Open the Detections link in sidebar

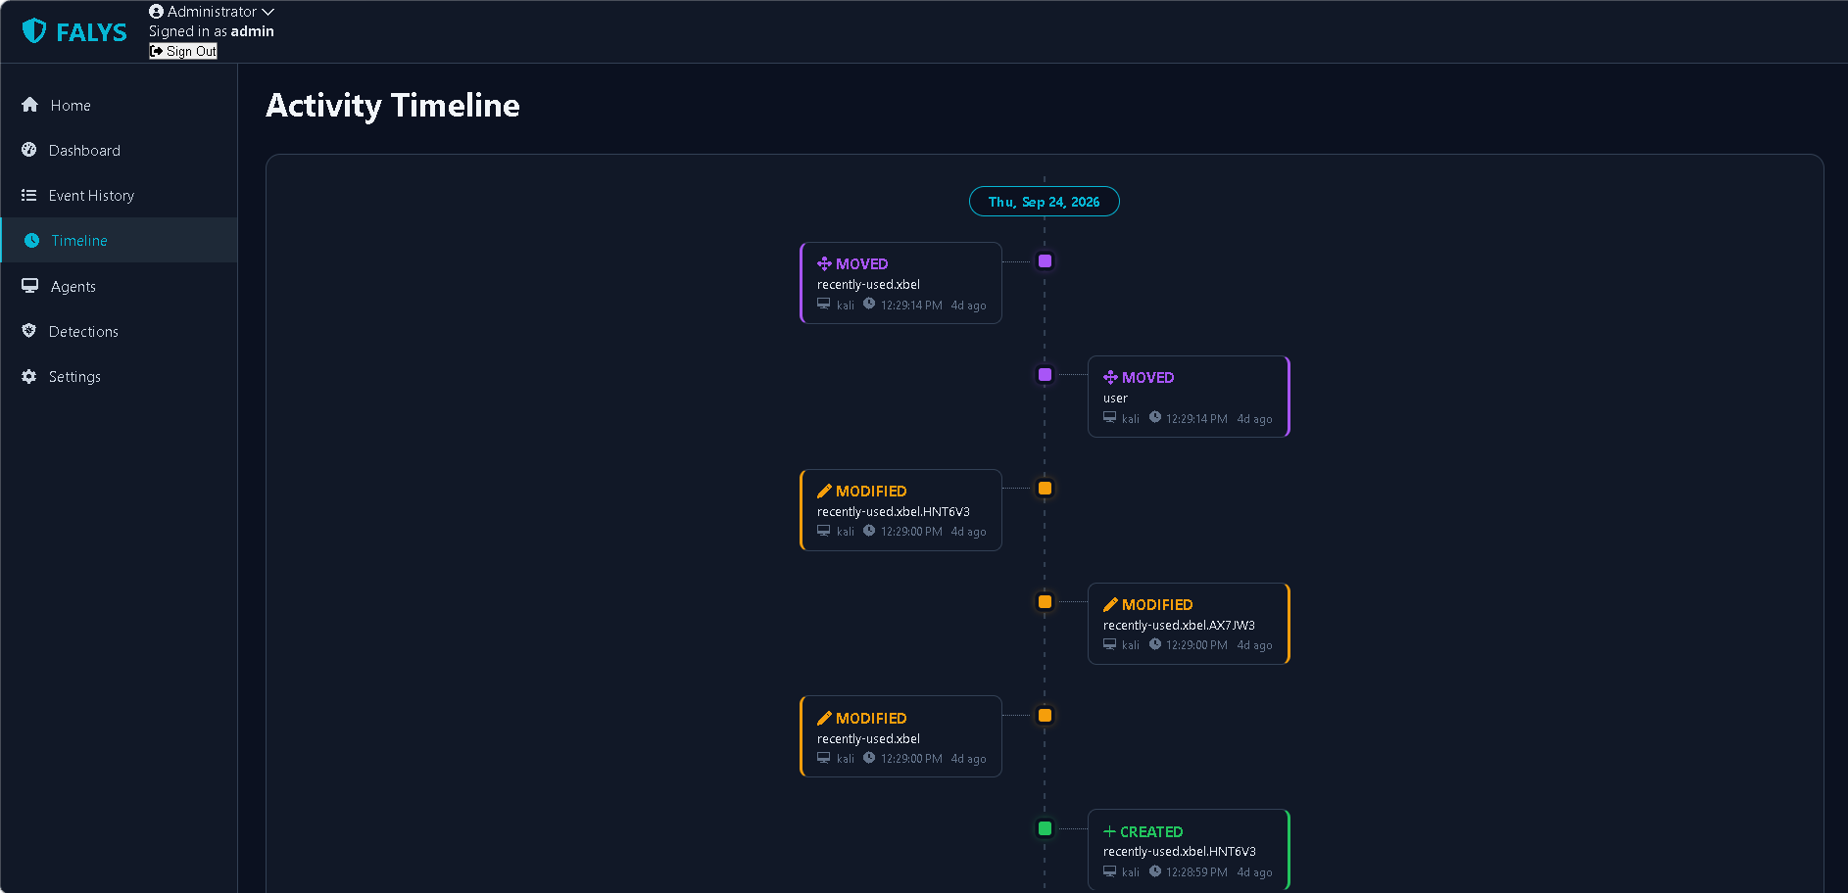click(x=119, y=331)
